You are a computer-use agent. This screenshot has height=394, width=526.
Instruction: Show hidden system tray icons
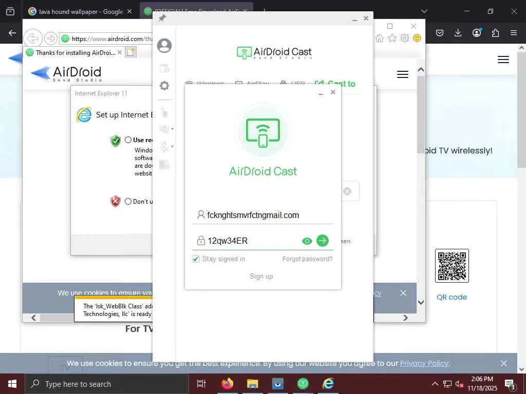click(435, 384)
